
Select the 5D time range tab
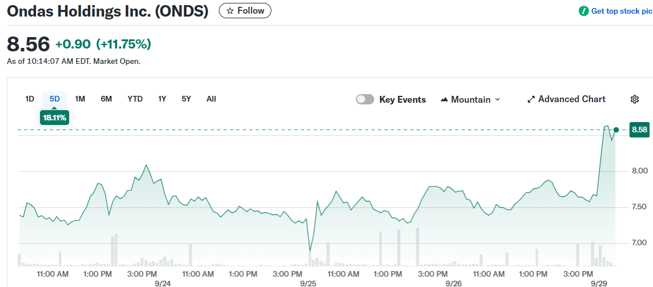click(55, 99)
